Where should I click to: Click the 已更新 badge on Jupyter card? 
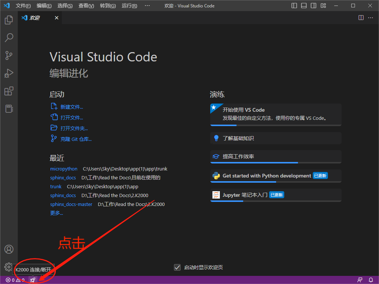tap(277, 195)
